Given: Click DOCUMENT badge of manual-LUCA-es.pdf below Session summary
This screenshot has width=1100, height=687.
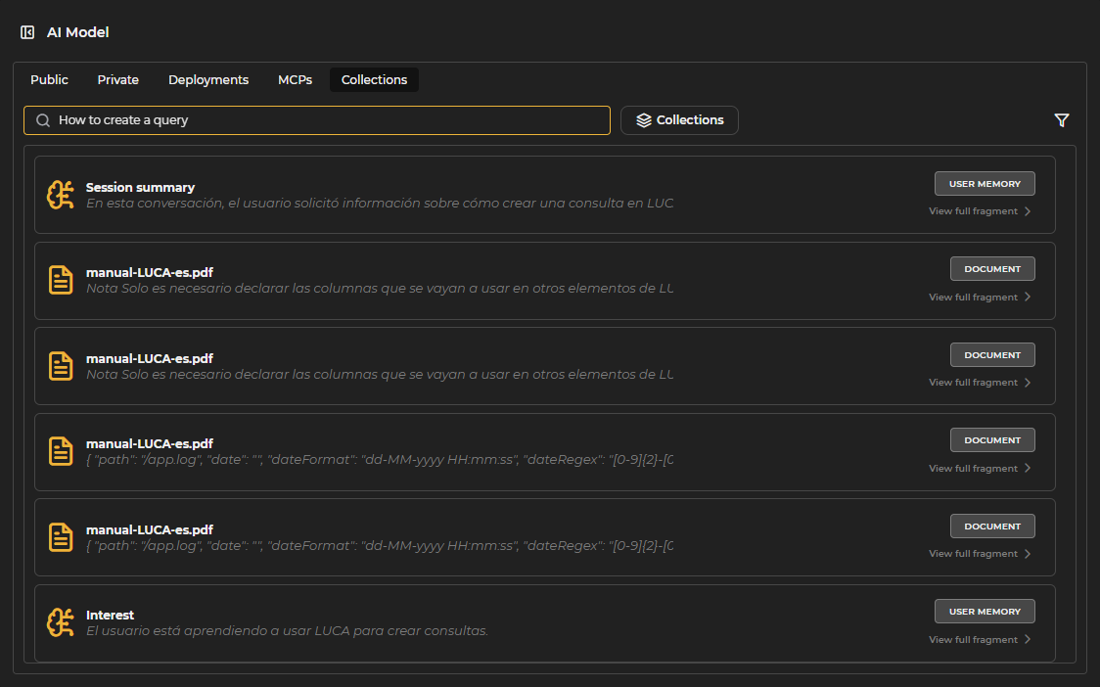Looking at the screenshot, I should (x=992, y=269).
